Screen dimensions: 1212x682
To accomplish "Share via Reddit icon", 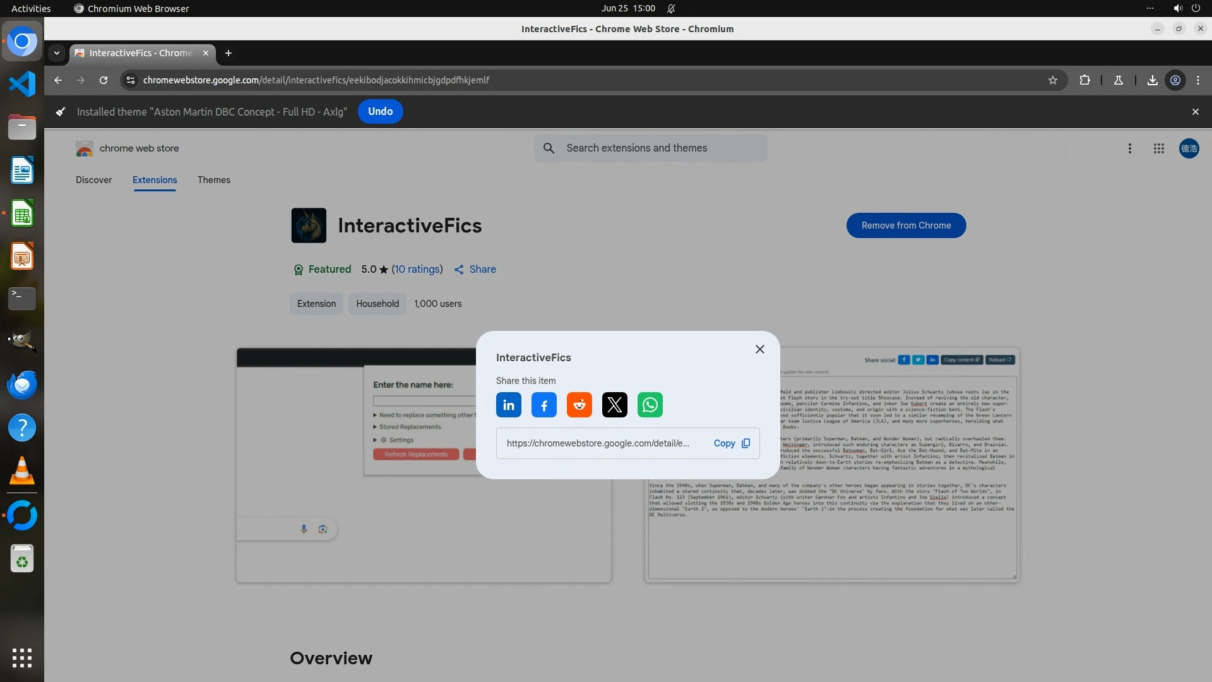I will click(579, 405).
